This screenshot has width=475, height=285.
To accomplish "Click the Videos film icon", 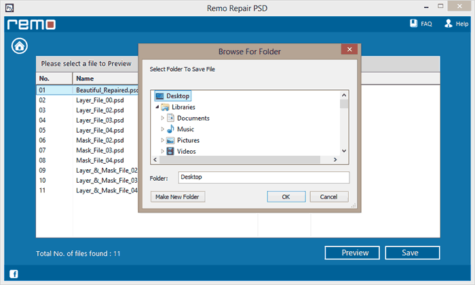I will [x=170, y=151].
